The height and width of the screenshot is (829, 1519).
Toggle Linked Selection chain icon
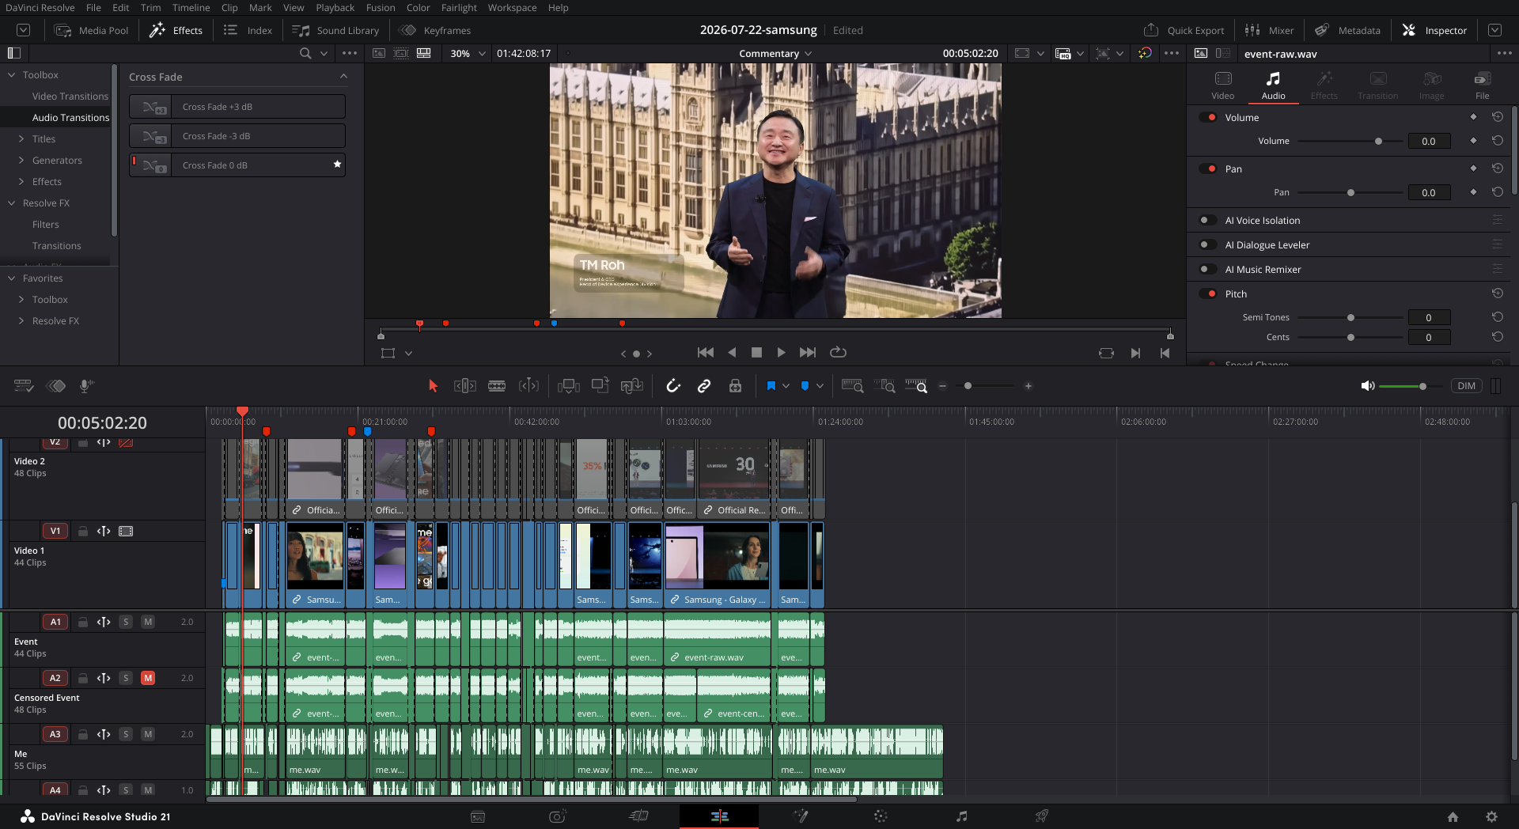704,386
